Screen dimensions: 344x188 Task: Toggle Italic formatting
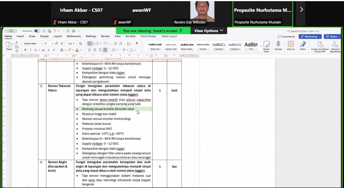(x=31, y=50)
